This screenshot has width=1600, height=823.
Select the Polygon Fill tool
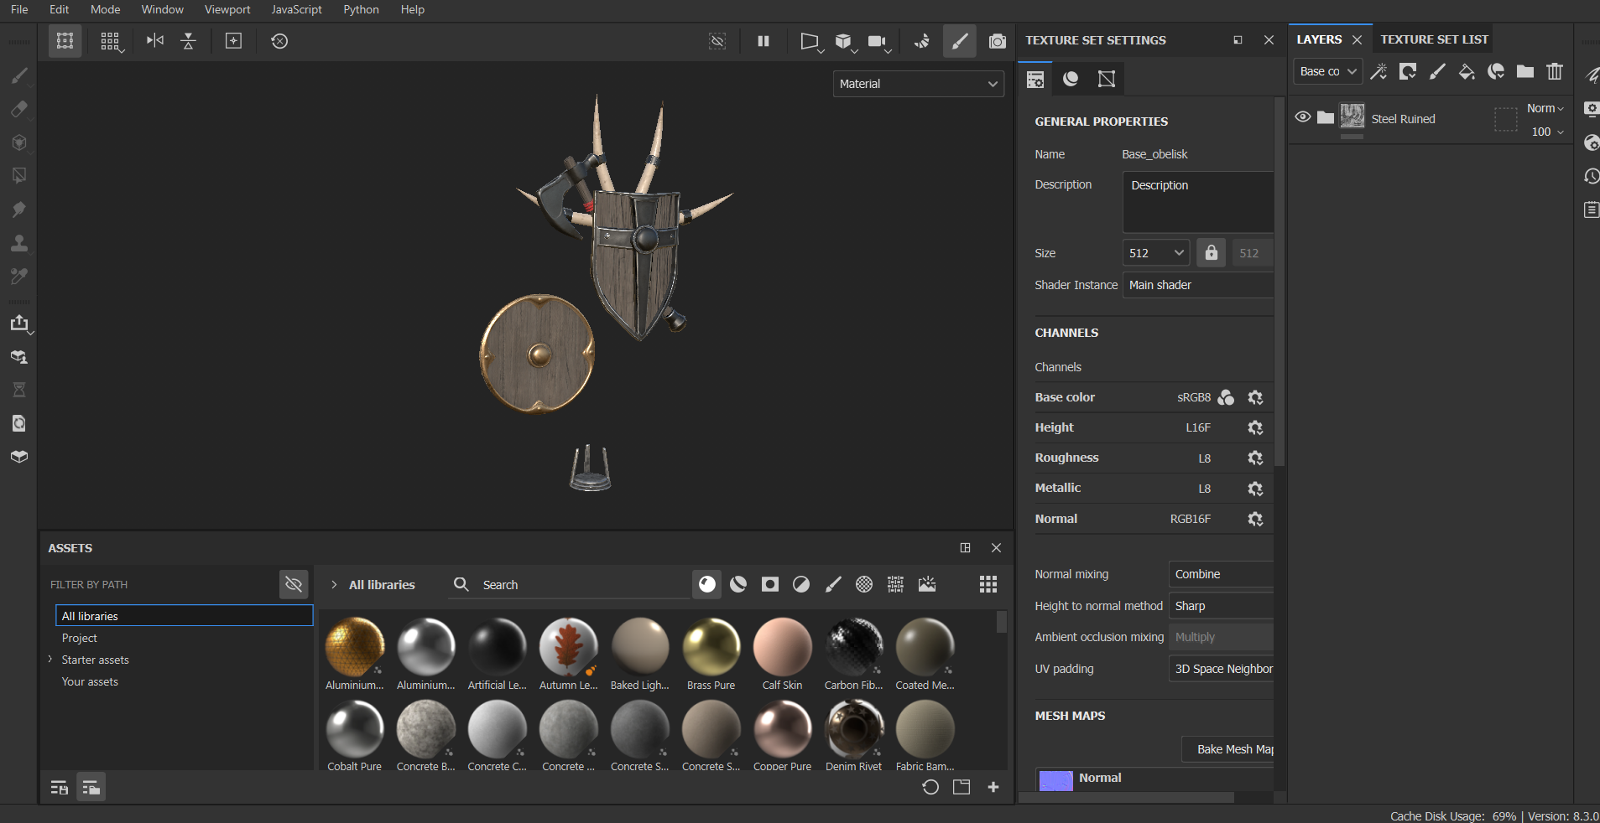tap(19, 176)
